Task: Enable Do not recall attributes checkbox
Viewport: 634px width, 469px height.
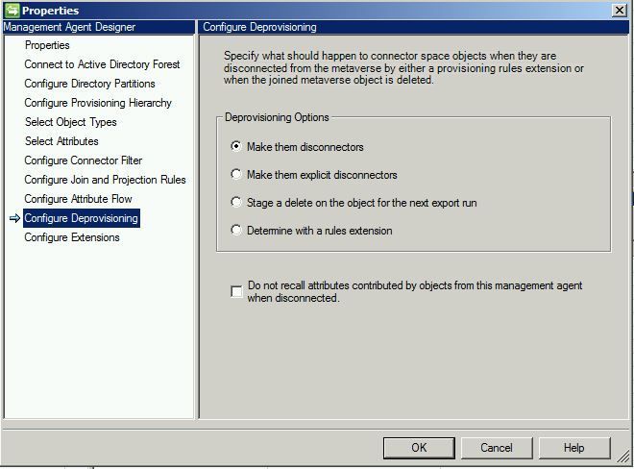Action: point(236,291)
